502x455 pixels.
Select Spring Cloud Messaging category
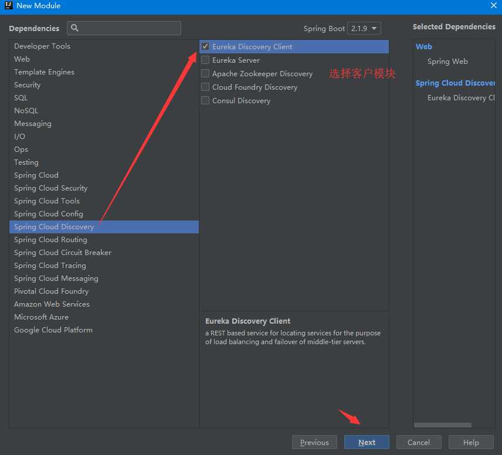click(104, 279)
